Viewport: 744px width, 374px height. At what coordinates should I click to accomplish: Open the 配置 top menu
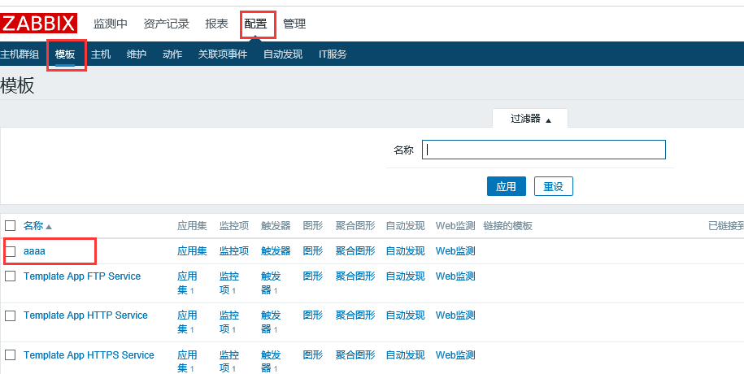(256, 24)
